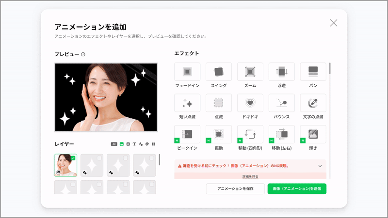This screenshot has width=388, height=218.
Task: Choose the ドキドキ heartbeat effect
Action: tap(250, 103)
